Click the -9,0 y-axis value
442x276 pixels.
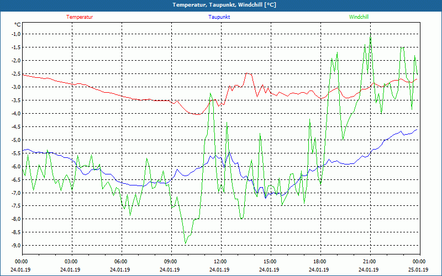[x=15, y=245]
